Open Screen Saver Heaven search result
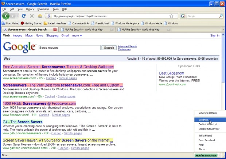 pyautogui.click(x=58, y=140)
